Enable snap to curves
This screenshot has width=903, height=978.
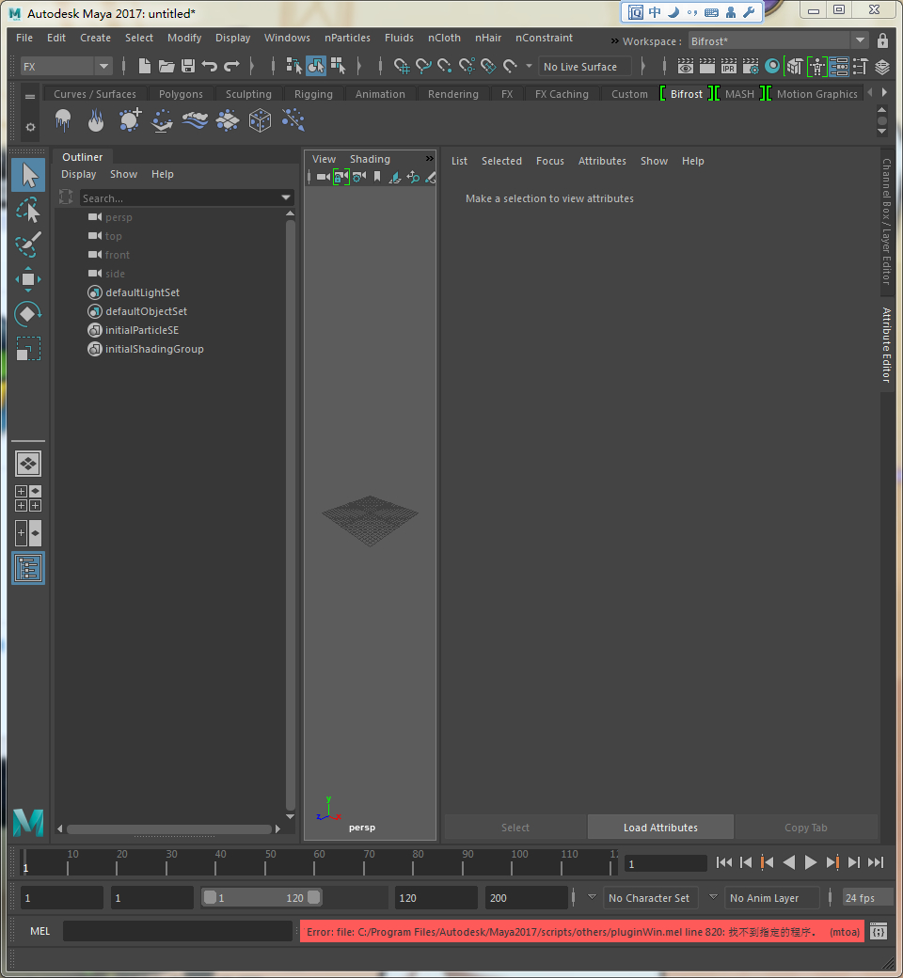[423, 66]
